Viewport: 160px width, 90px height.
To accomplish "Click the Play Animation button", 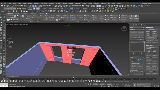I will pos(127,84).
